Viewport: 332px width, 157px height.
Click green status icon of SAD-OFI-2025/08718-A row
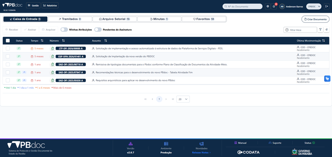pyautogui.click(x=19, y=64)
